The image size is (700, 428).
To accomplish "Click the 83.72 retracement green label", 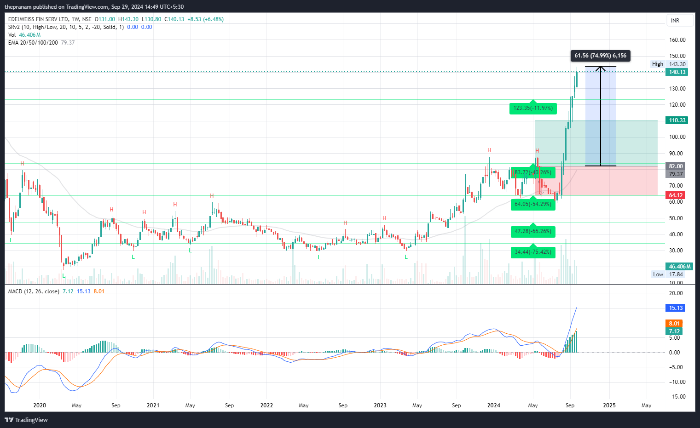I will tap(533, 172).
